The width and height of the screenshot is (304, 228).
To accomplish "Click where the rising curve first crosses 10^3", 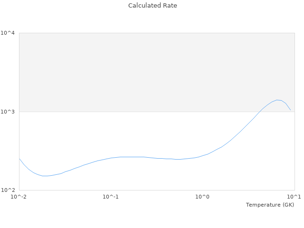I will 259,112.
